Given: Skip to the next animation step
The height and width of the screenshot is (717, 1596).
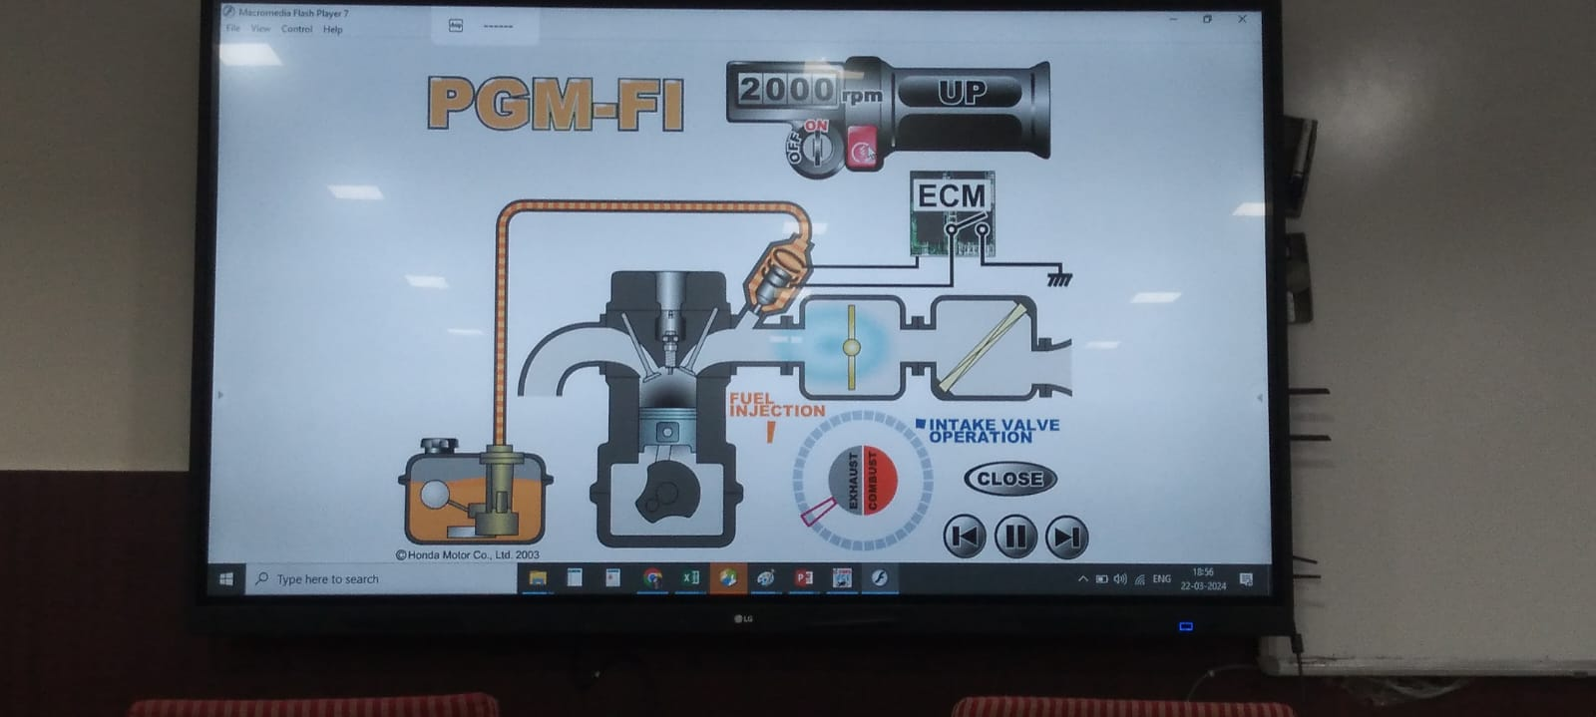Looking at the screenshot, I should pyautogui.click(x=1066, y=538).
